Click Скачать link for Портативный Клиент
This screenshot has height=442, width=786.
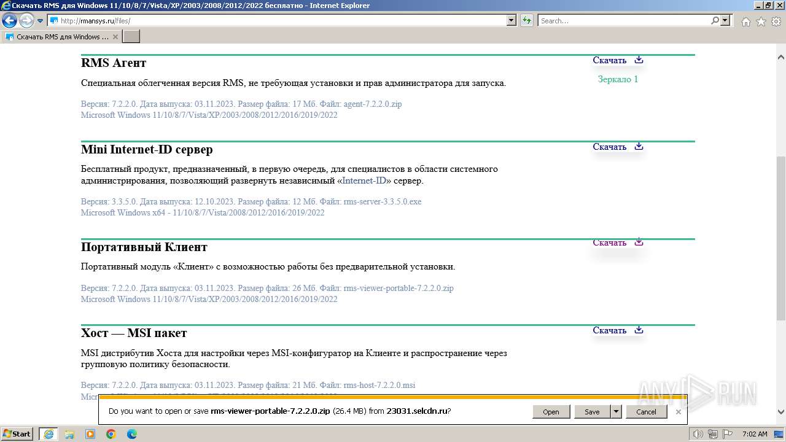609,242
